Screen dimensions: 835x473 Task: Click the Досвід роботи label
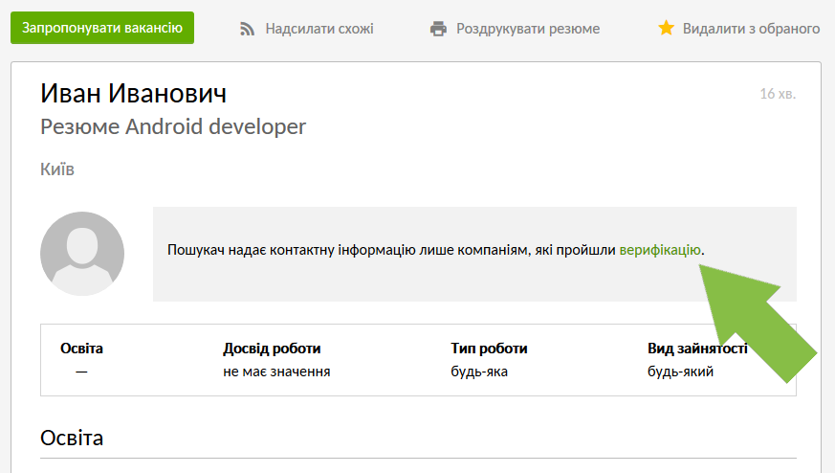tap(272, 349)
